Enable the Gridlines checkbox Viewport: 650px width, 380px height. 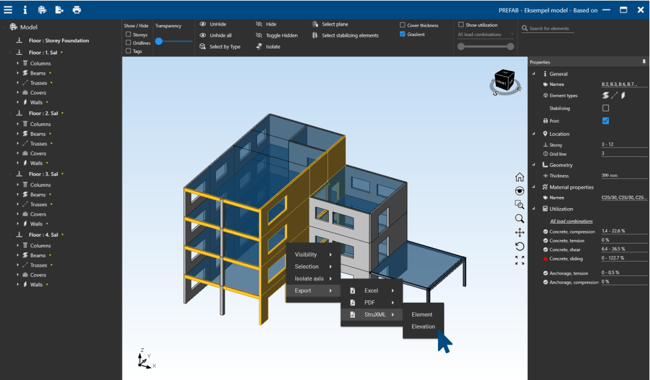[128, 42]
